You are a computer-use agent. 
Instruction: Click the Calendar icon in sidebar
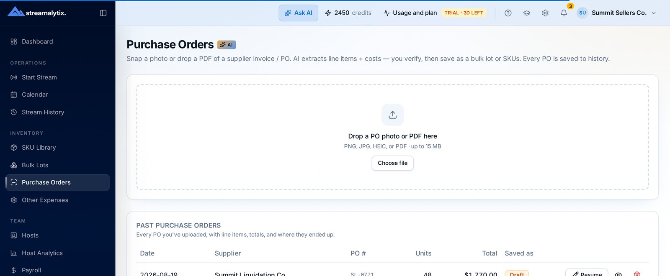pos(14,95)
